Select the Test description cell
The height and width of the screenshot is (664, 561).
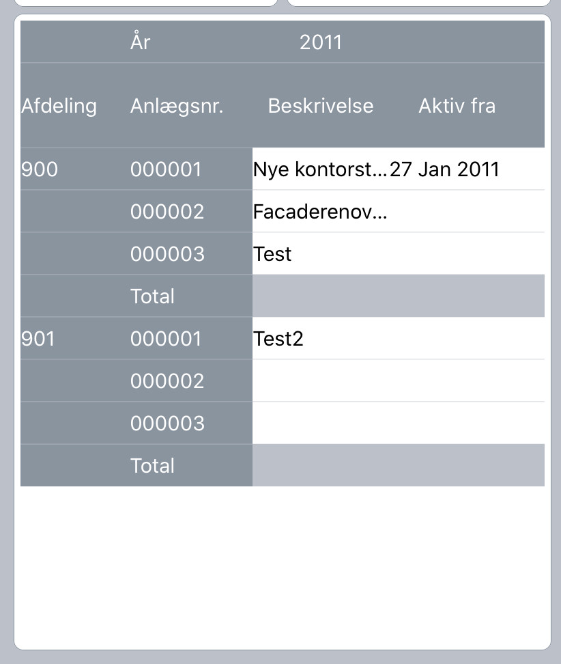click(273, 254)
